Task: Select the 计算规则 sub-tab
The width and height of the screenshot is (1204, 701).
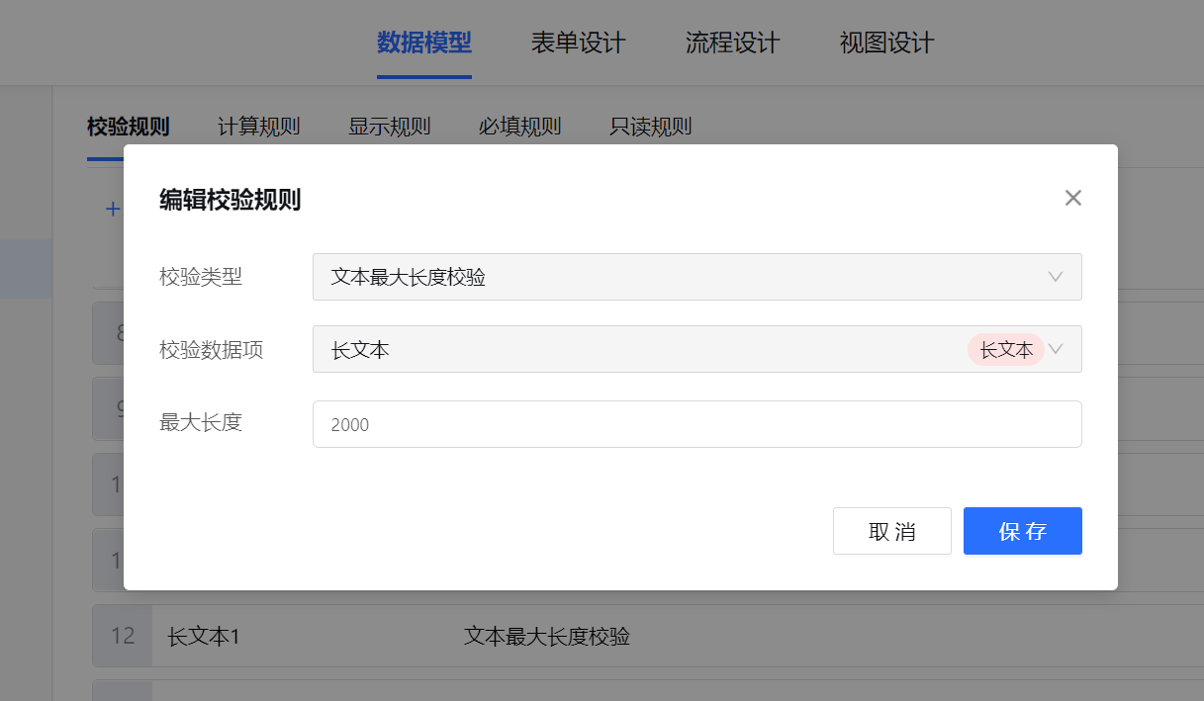Action: pos(259,127)
